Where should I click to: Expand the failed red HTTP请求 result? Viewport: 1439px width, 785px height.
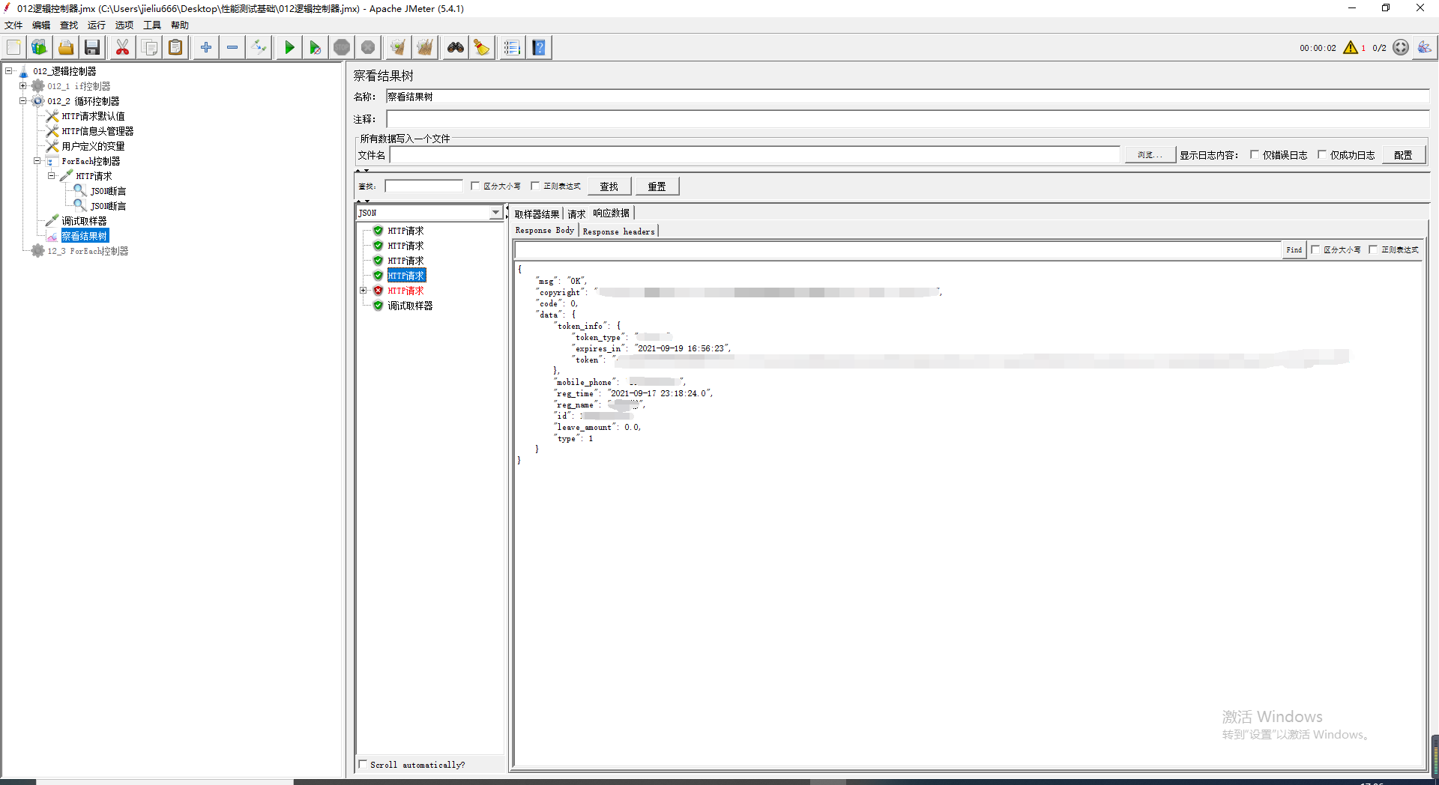pos(363,291)
